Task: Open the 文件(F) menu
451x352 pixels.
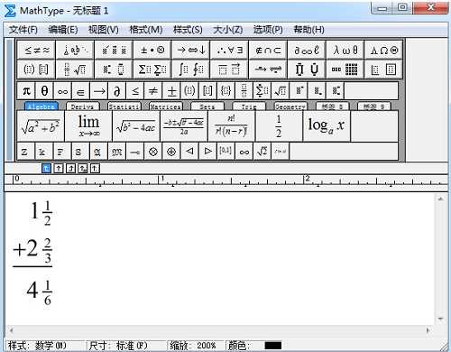Action: point(23,30)
